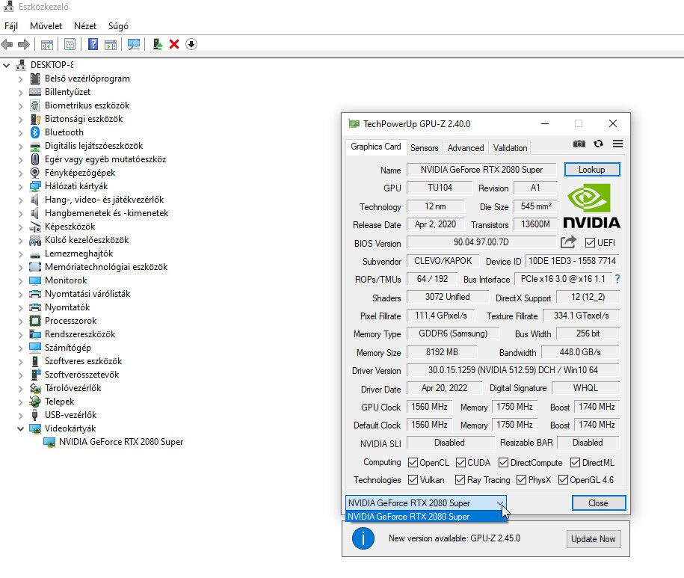Expand the Hálózati kártyák category
The width and height of the screenshot is (684, 578).
[x=20, y=186]
